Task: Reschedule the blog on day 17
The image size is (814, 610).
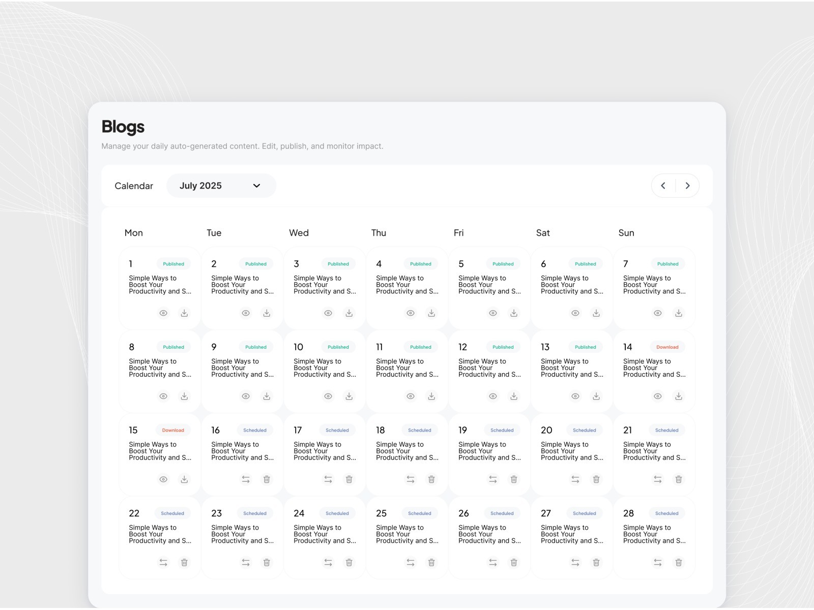Action: click(x=328, y=479)
